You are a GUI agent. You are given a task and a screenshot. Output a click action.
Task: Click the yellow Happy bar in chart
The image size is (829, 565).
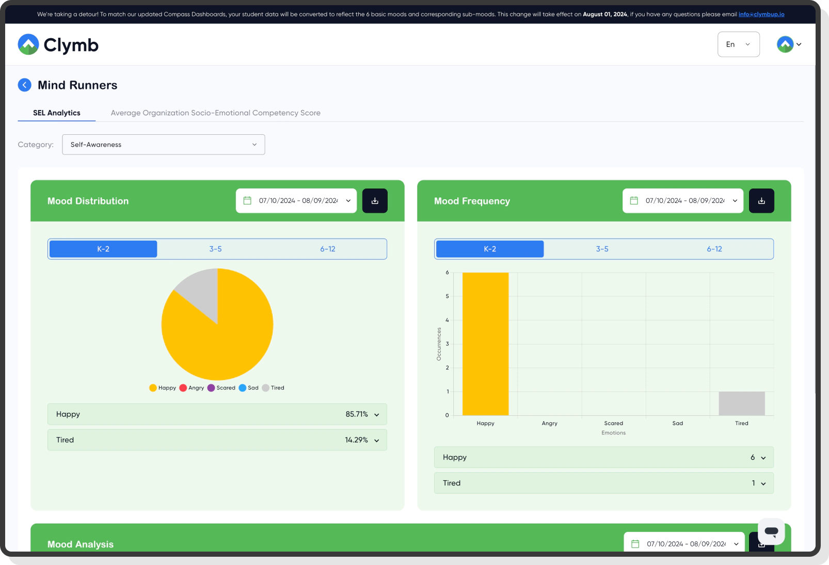click(485, 343)
